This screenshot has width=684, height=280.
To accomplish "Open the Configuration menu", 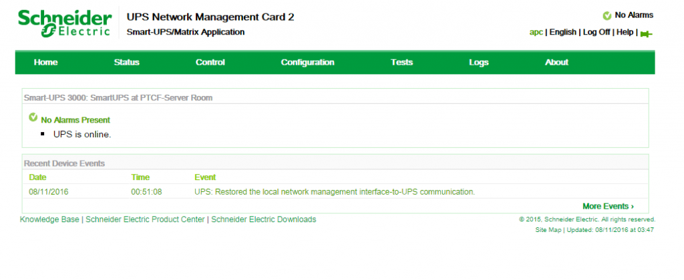I will (307, 62).
